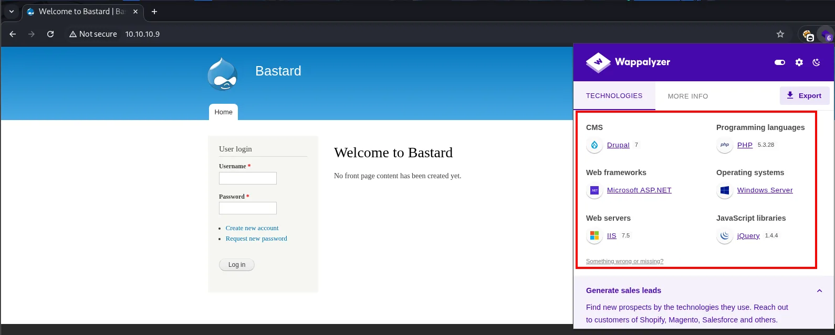Click the jQuery version 1.4.4 label
Screen dimensions: 835x335
[x=771, y=235]
